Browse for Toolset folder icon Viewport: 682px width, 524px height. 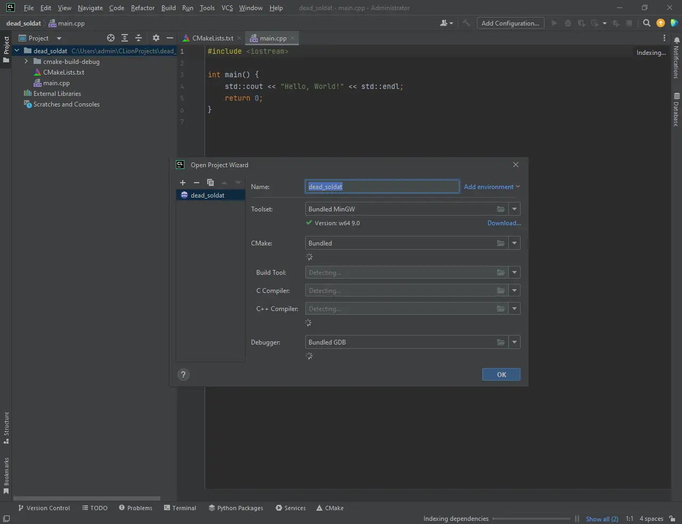500,209
